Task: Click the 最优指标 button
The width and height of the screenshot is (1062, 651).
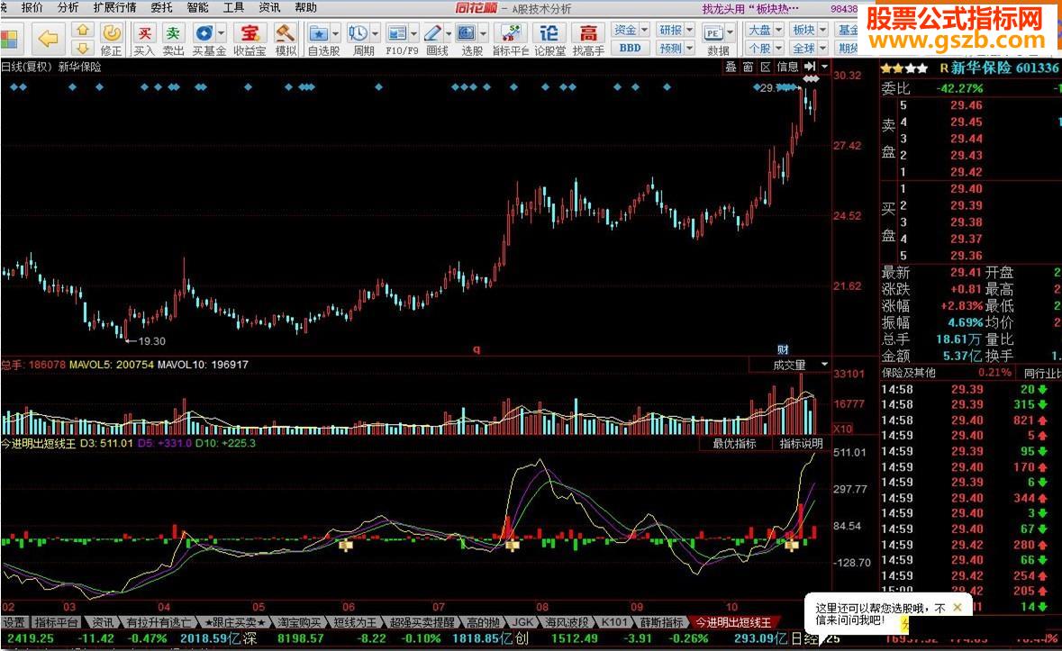Action: [734, 444]
